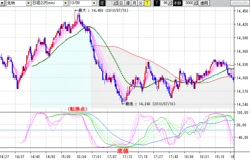The width and height of the screenshot is (250, 160).
Task: Click the spinner next to the 足 interval field
Action: coord(116,3)
